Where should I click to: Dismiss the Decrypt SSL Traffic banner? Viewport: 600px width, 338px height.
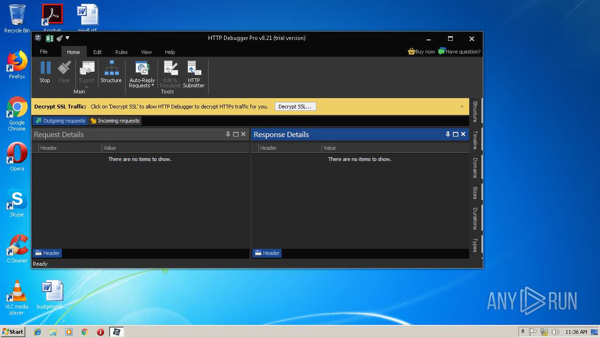(x=462, y=107)
